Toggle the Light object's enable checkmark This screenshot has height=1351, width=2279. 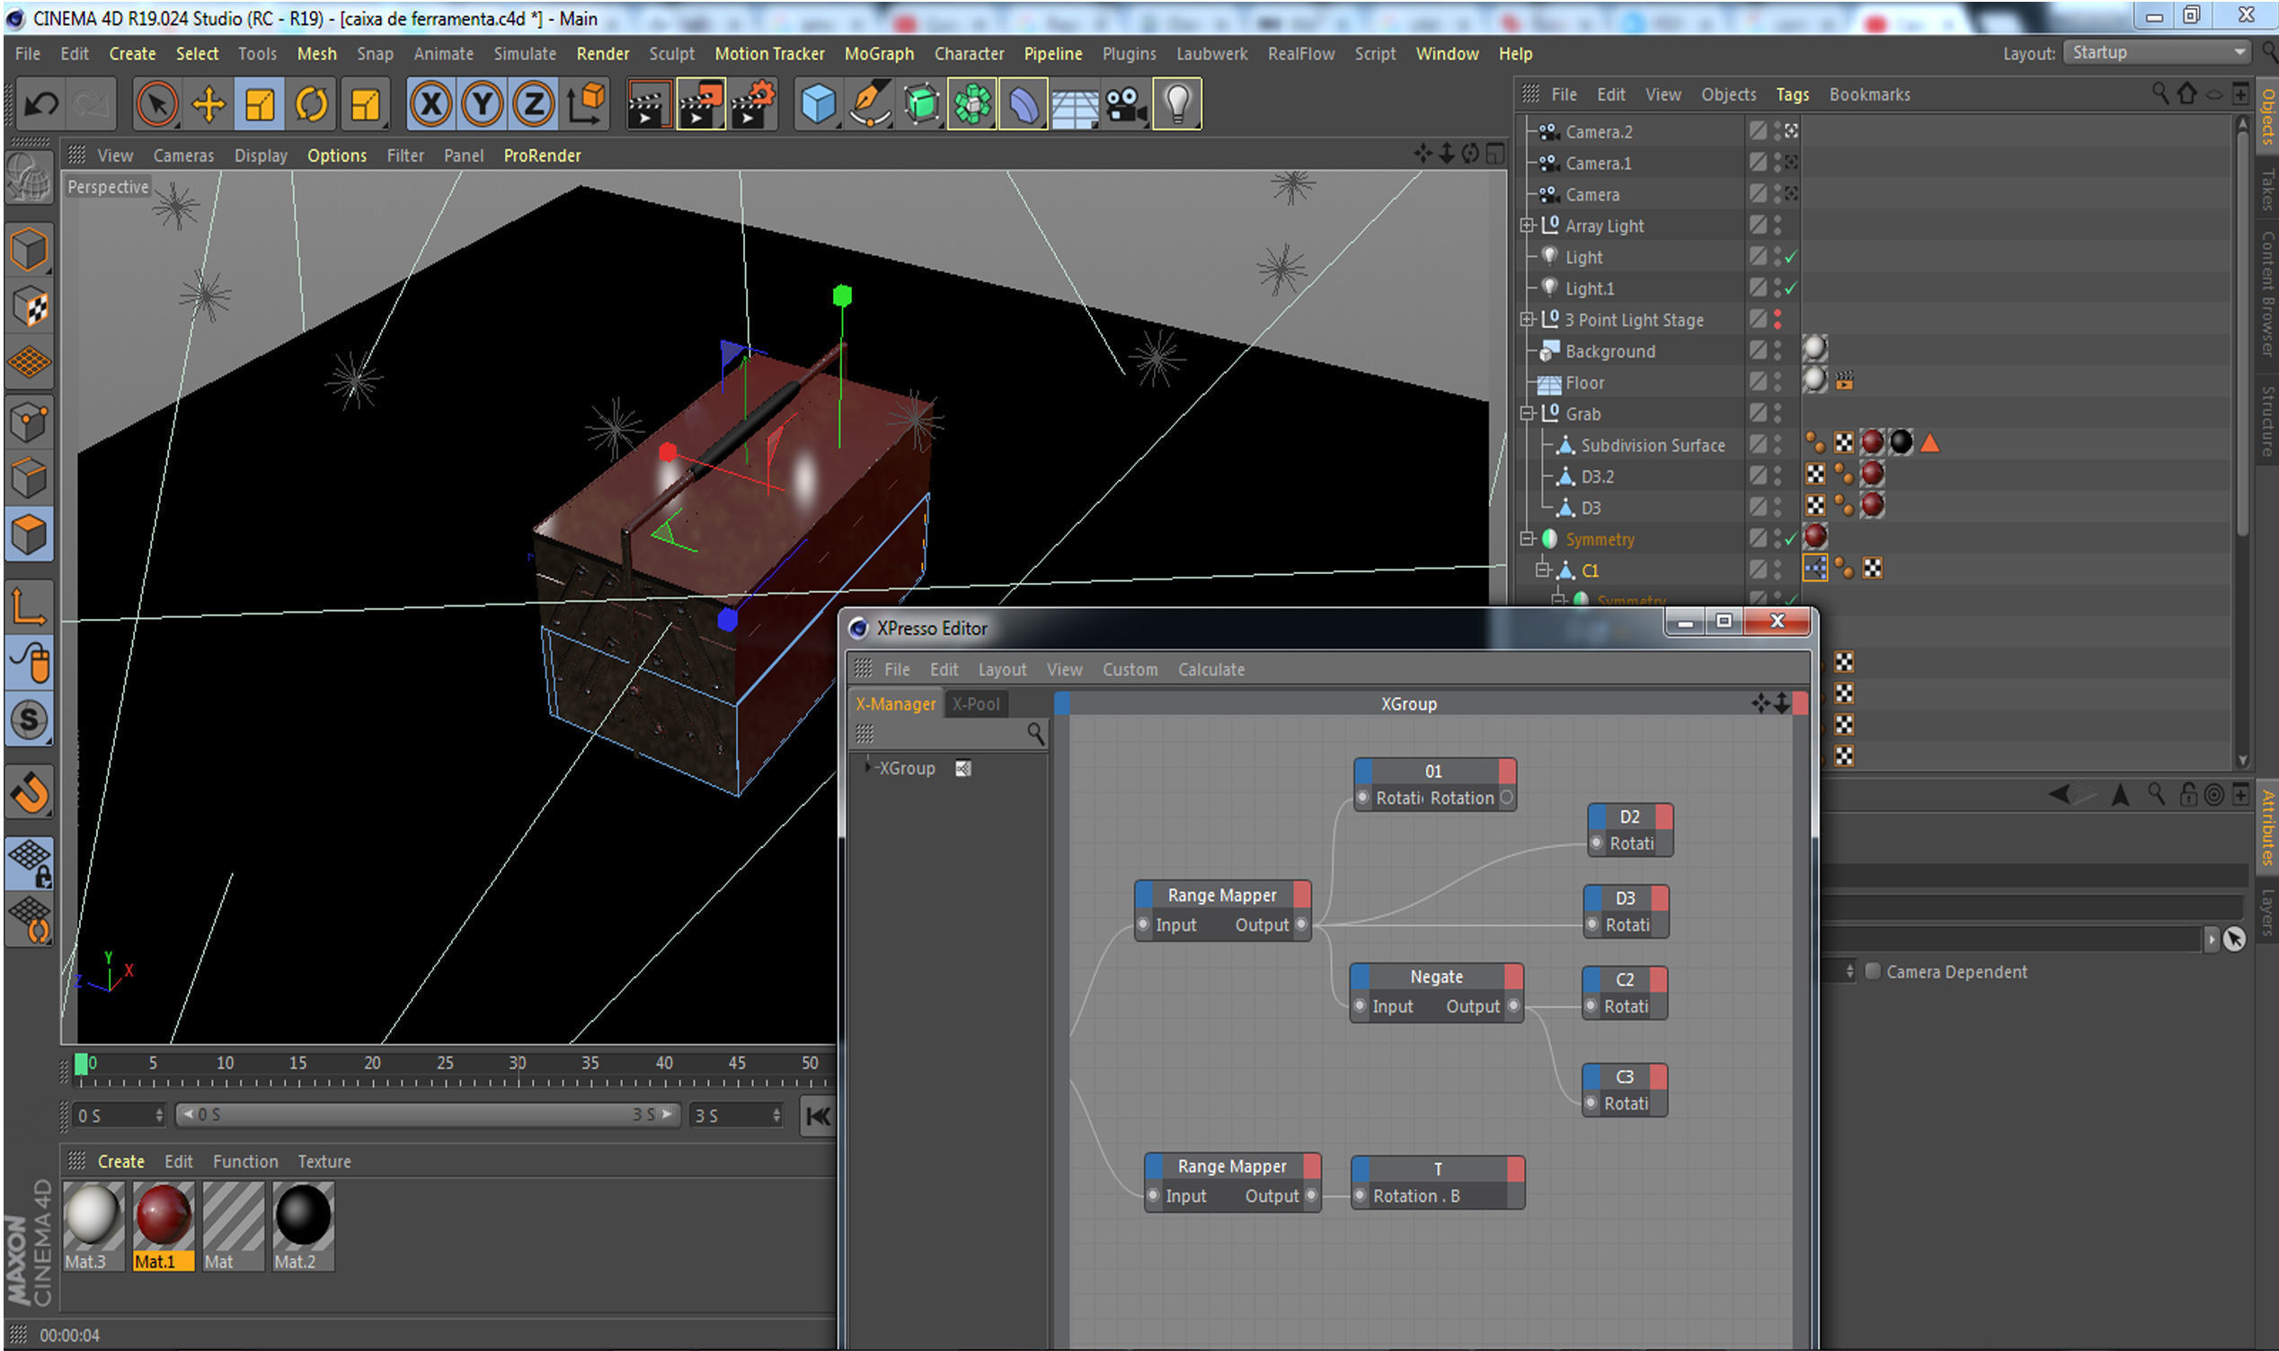coord(1791,258)
